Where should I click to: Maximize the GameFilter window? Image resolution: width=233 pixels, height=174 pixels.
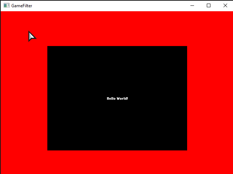(x=209, y=6)
